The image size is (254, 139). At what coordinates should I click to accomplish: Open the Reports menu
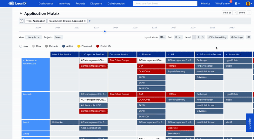[80, 3]
